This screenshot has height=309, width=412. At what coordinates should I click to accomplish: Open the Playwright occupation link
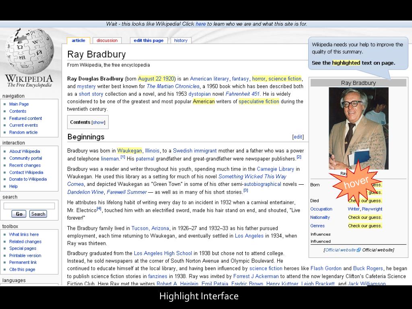coord(372,209)
